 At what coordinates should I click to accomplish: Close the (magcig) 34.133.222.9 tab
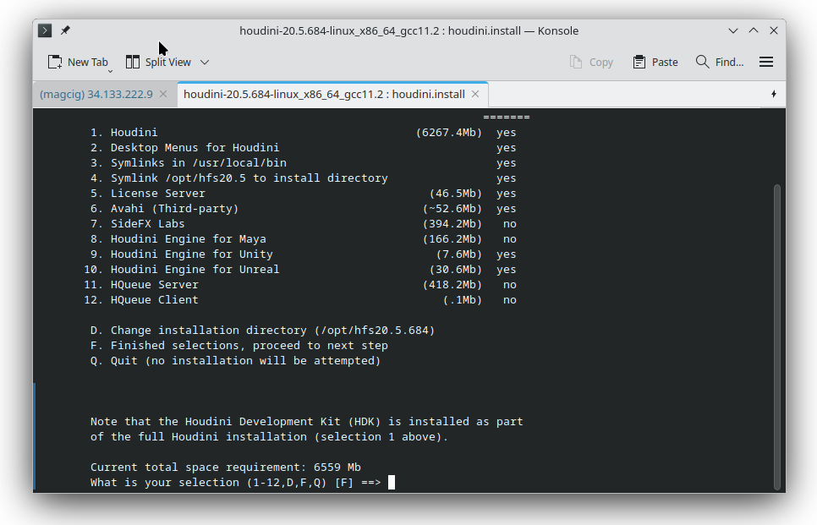163,95
